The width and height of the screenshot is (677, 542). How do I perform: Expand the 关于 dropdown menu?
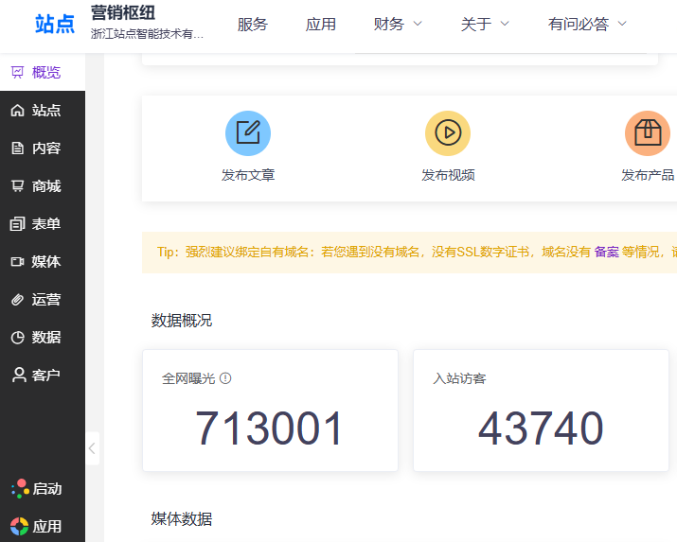(485, 25)
